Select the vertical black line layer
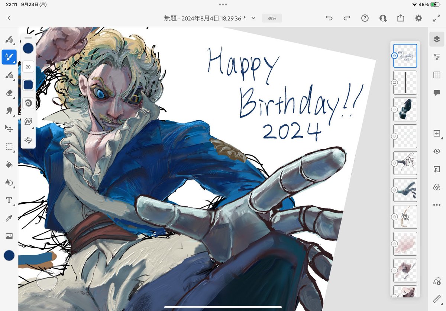The width and height of the screenshot is (446, 311). 405,83
